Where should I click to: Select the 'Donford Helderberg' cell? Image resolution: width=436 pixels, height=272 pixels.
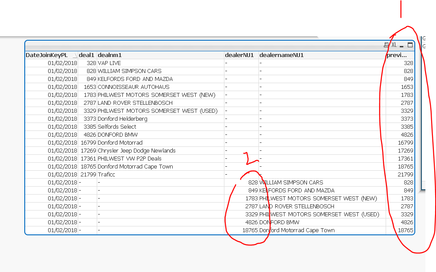(x=123, y=119)
